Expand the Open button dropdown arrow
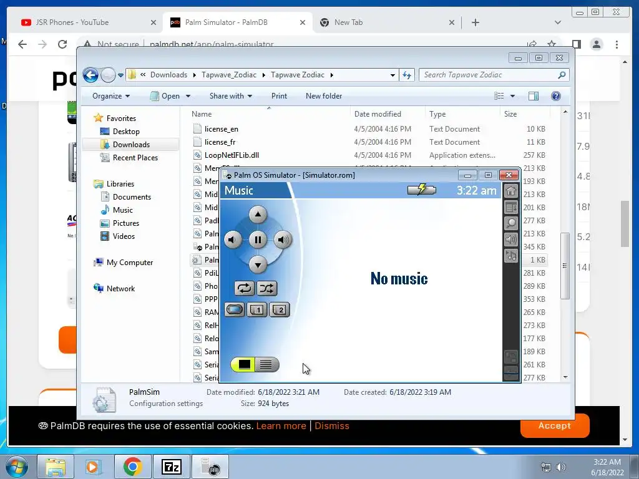 tap(188, 97)
